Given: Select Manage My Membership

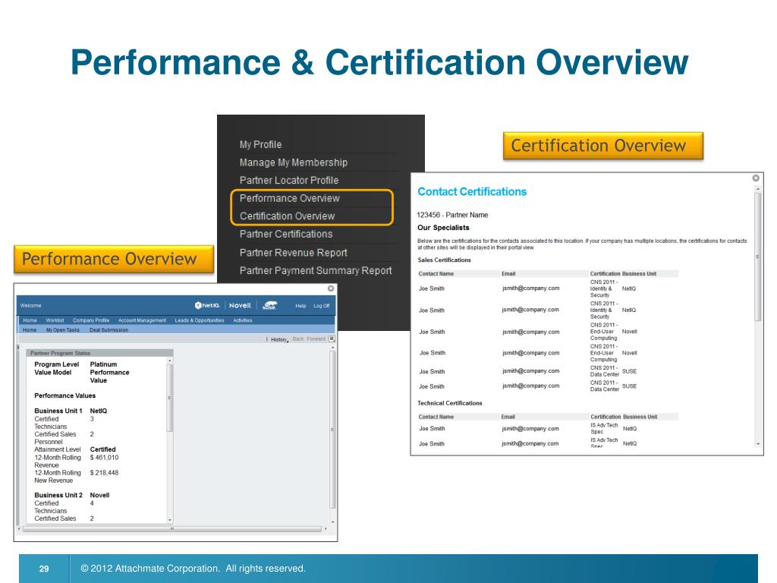Looking at the screenshot, I should click(x=294, y=162).
